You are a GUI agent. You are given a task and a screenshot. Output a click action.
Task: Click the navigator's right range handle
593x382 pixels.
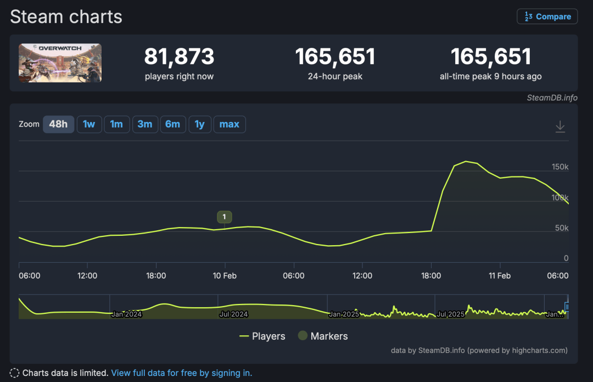[567, 307]
